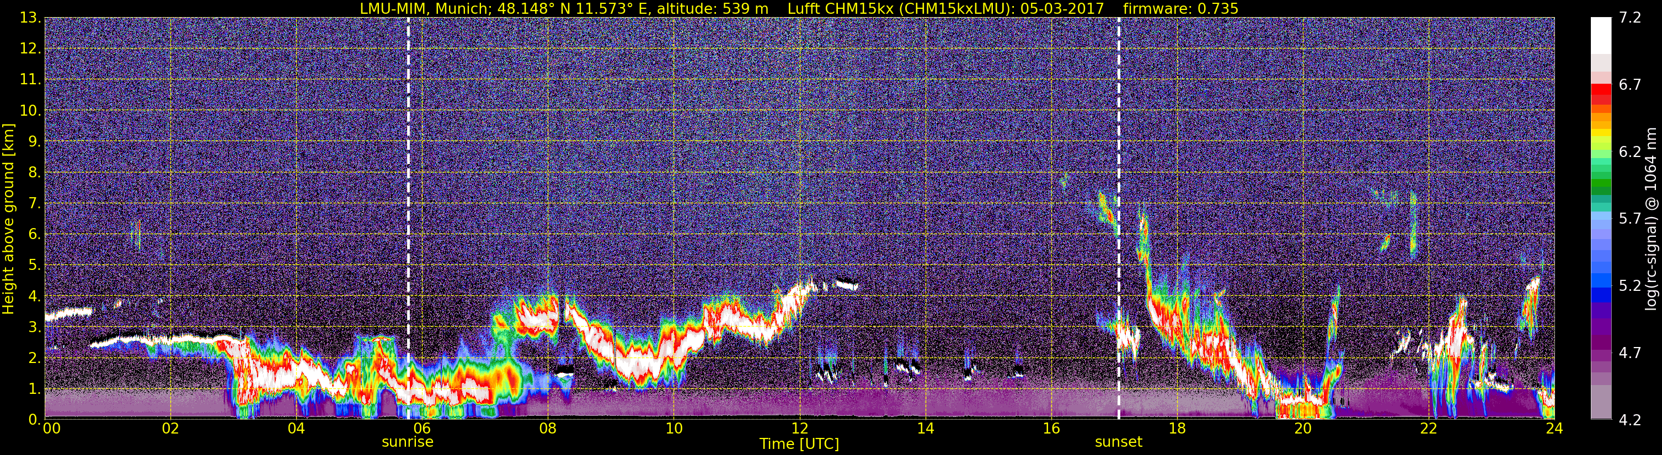Click the '16' time axis tick label
The image size is (1662, 455).
point(1051,429)
